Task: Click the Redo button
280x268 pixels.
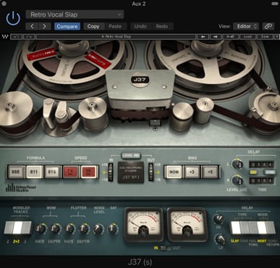Action: pyautogui.click(x=162, y=26)
